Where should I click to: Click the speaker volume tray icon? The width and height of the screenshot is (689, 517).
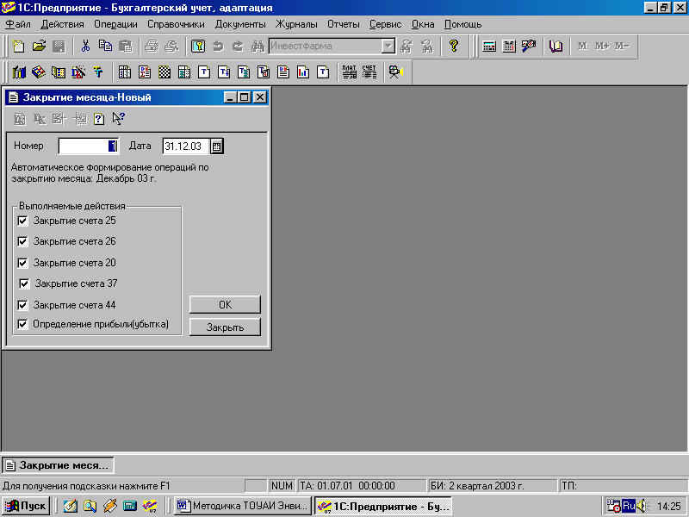pyautogui.click(x=641, y=506)
